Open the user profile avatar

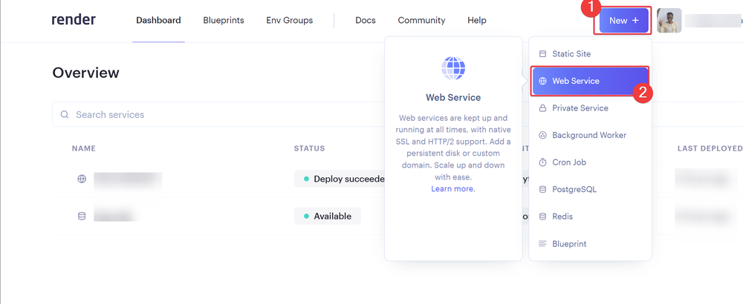[x=669, y=20]
